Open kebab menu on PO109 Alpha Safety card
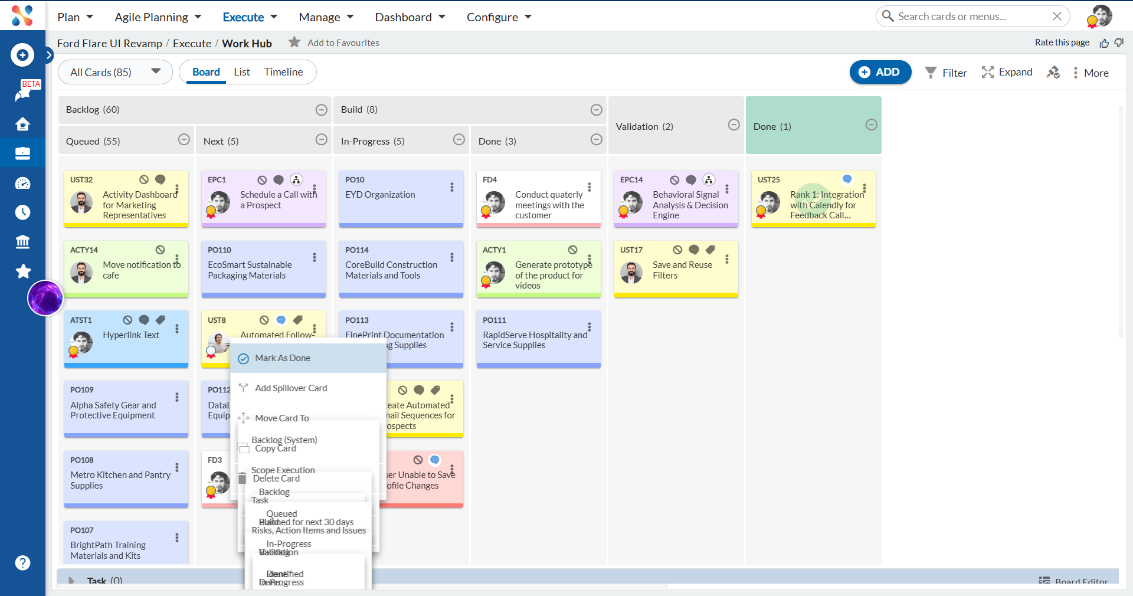This screenshot has width=1133, height=596. [x=177, y=397]
